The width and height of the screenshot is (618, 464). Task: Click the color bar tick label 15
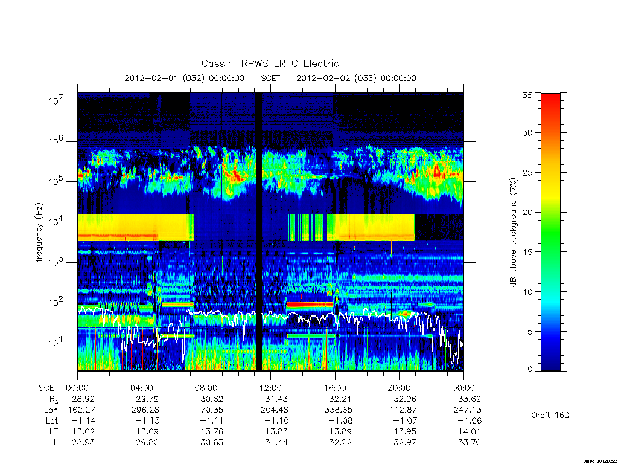pos(527,252)
